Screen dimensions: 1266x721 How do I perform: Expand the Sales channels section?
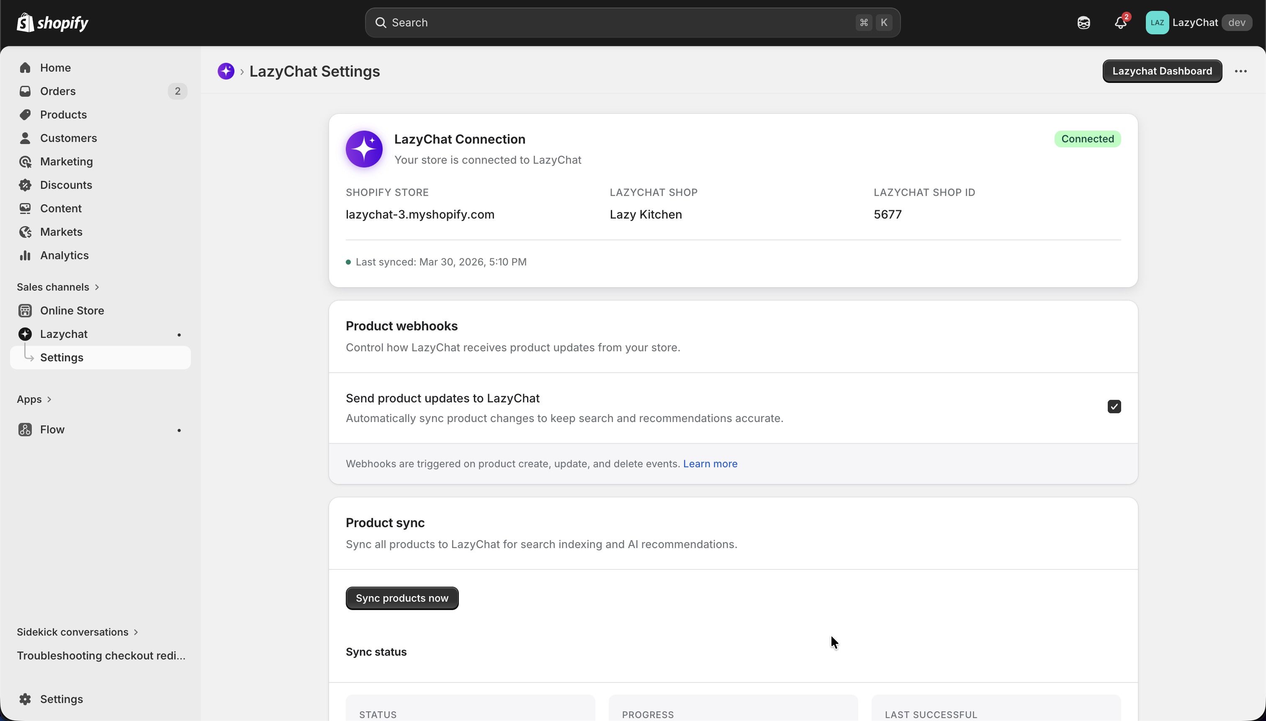pos(58,287)
